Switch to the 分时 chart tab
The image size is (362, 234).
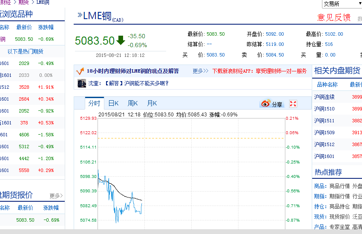click(95, 103)
